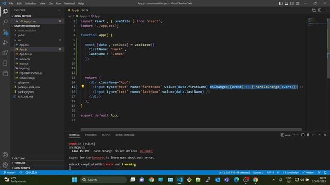The width and height of the screenshot is (330, 185).
Task: Open App.css in the file tree
Action: click(x=24, y=45)
